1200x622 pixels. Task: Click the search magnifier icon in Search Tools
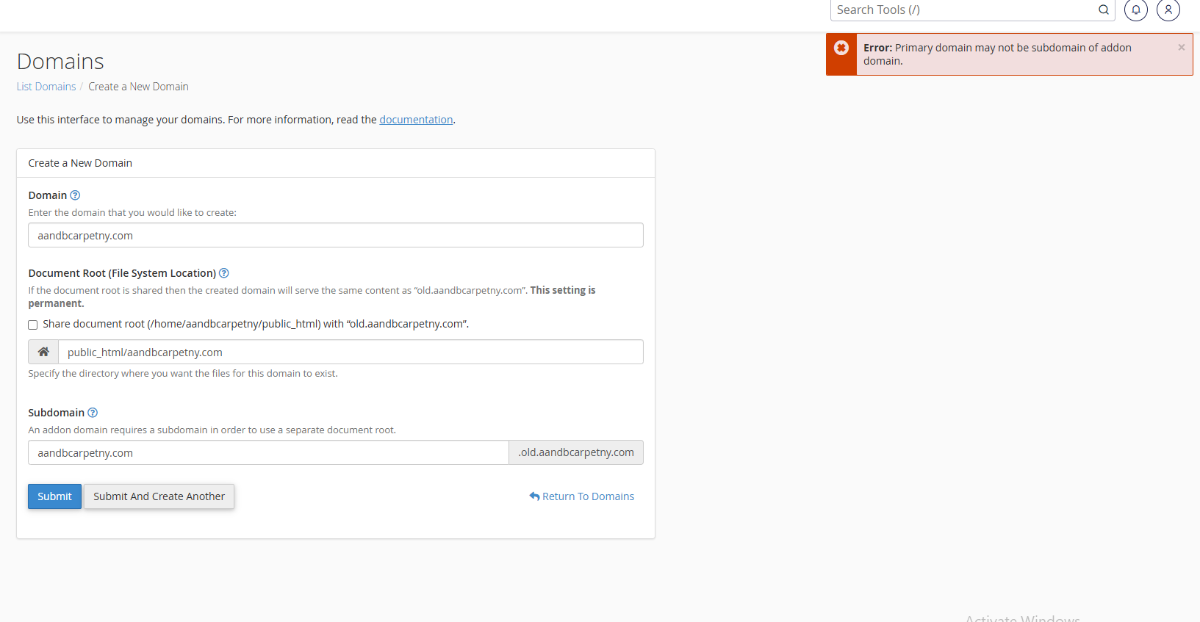[1103, 10]
